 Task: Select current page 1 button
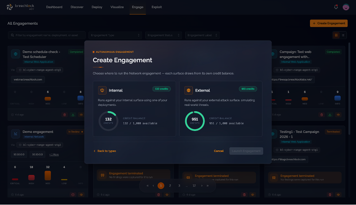coord(161,186)
